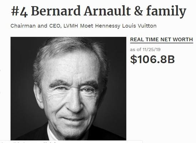Screen dimensions: 196x143
Task: Click the word 'and' in the subtitle
Action: pos(42,26)
